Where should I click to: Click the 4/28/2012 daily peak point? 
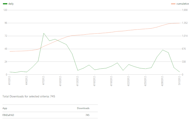(163, 50)
